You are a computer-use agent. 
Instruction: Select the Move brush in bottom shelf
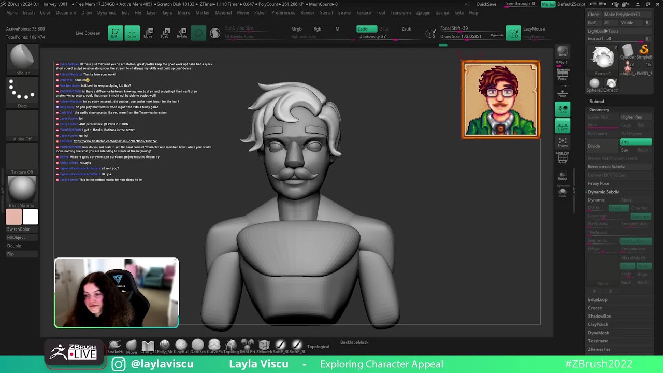[x=132, y=346]
